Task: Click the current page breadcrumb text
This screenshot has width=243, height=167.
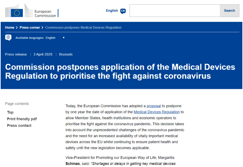Action: point(83,28)
